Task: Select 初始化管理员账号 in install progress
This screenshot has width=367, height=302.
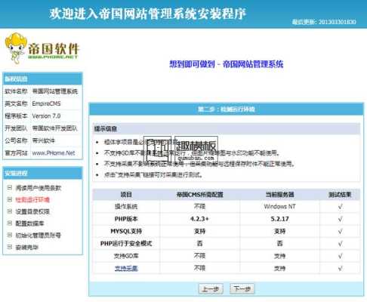Action: [39, 236]
